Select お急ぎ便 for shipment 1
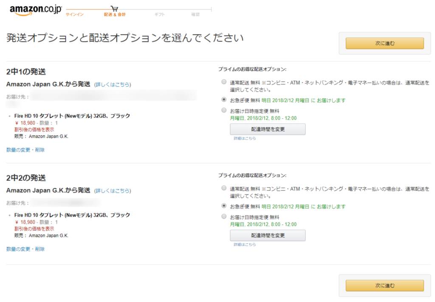The height and width of the screenshot is (302, 435). (x=224, y=100)
